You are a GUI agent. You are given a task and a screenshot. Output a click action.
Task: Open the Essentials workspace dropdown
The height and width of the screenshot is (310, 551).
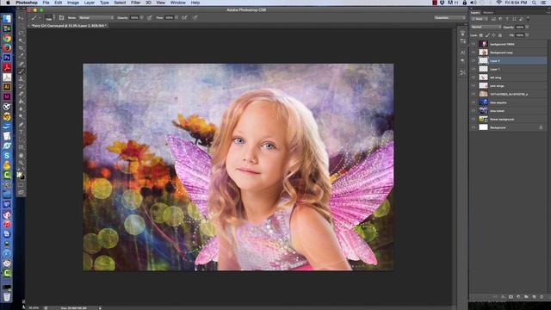pyautogui.click(x=449, y=17)
